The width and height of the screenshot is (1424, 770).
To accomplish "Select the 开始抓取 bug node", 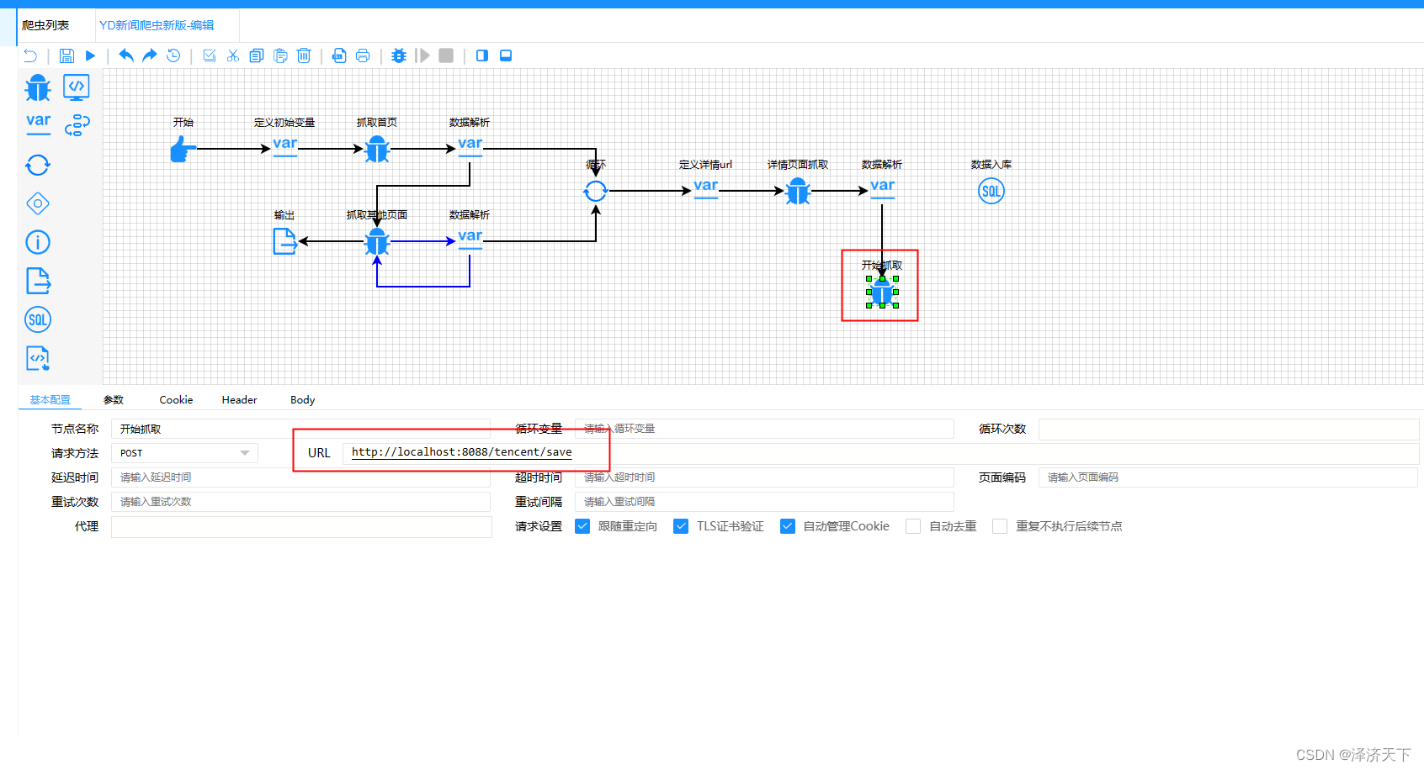I will tap(882, 292).
